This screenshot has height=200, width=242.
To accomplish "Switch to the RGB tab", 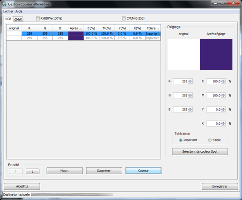I will coord(8,19).
